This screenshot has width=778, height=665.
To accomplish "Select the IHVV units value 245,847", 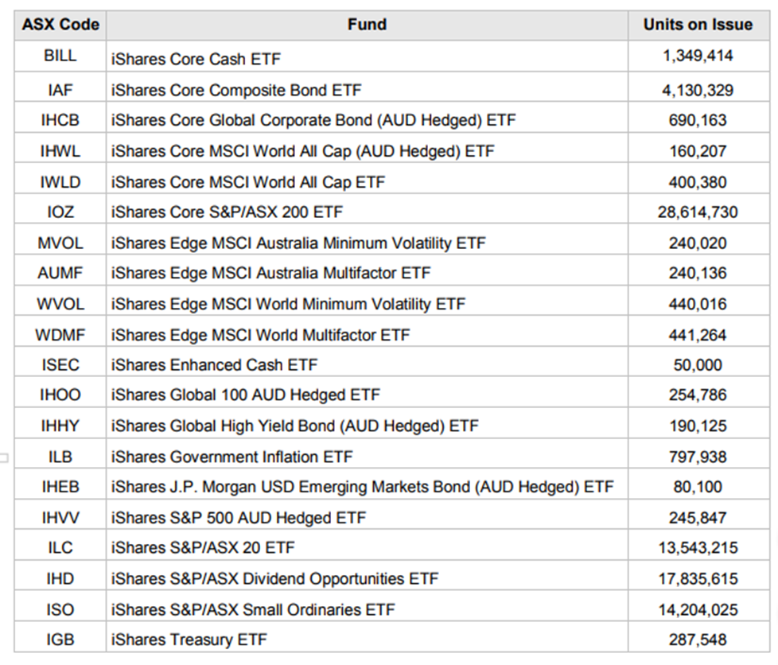I will click(x=698, y=518).
